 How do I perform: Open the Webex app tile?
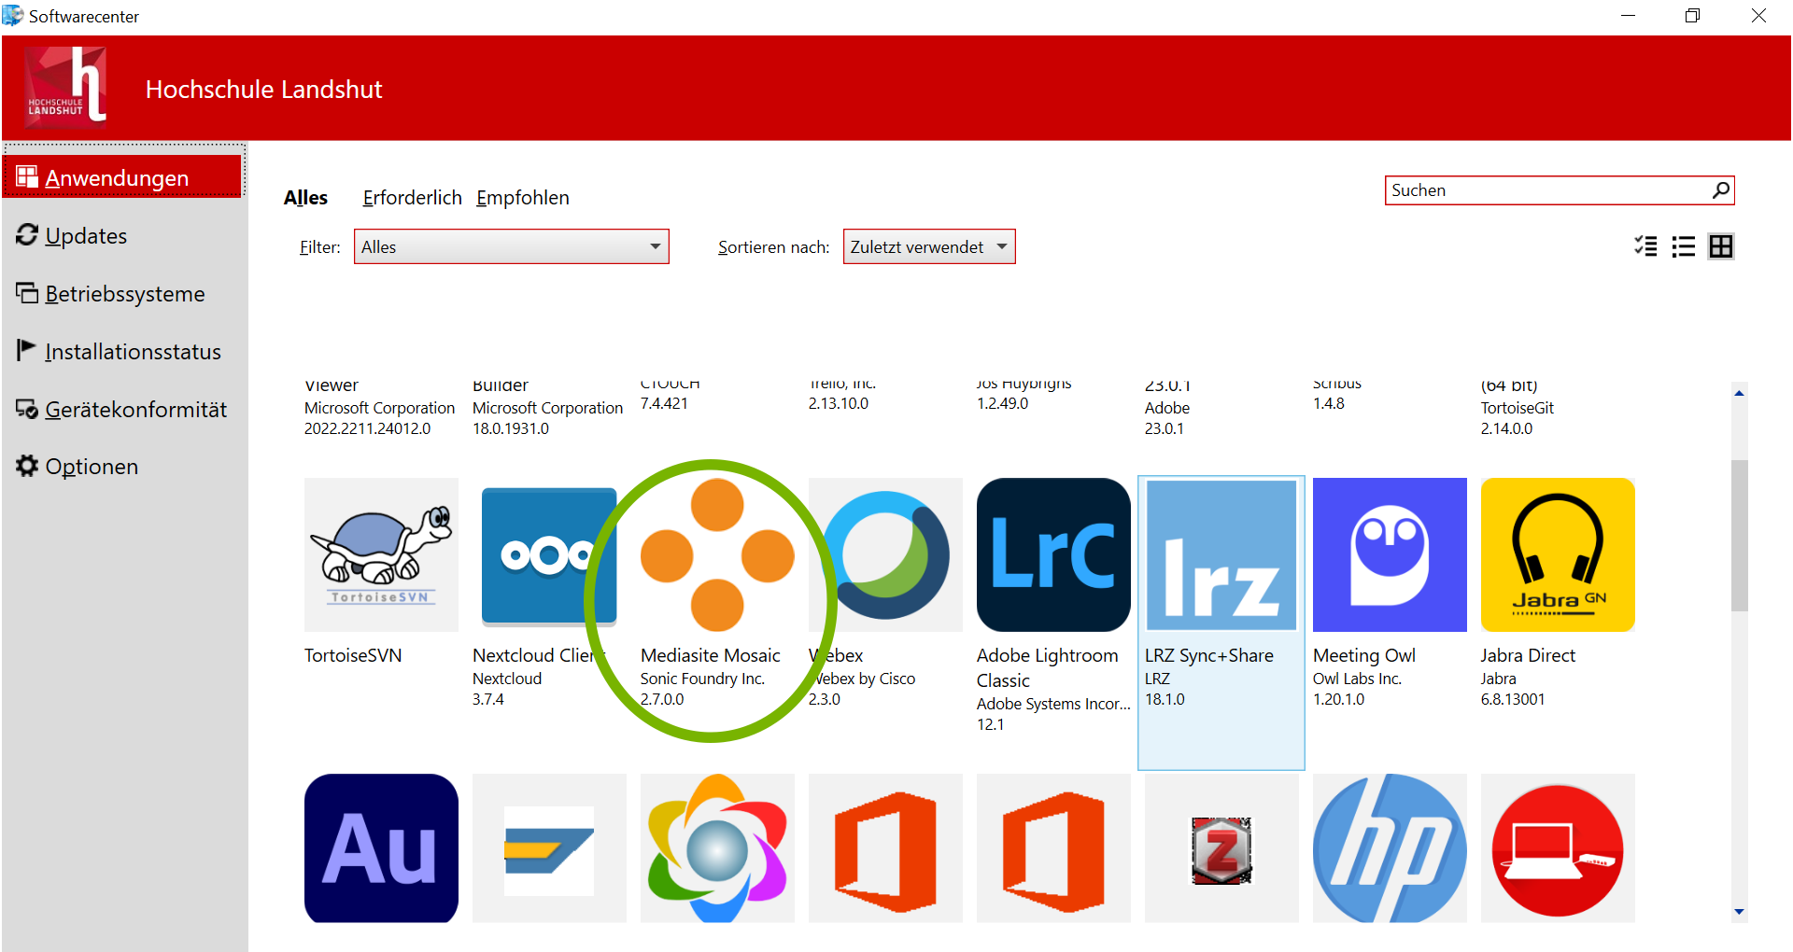[x=884, y=554]
